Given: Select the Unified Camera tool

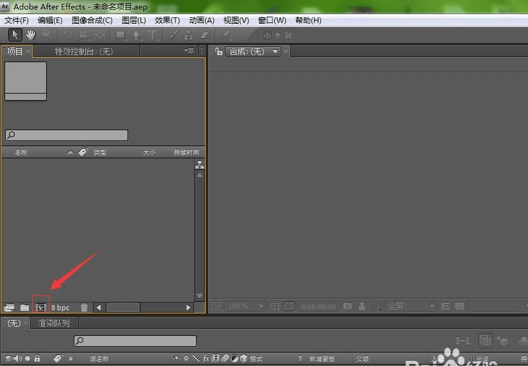Looking at the screenshot, I should coord(84,35).
